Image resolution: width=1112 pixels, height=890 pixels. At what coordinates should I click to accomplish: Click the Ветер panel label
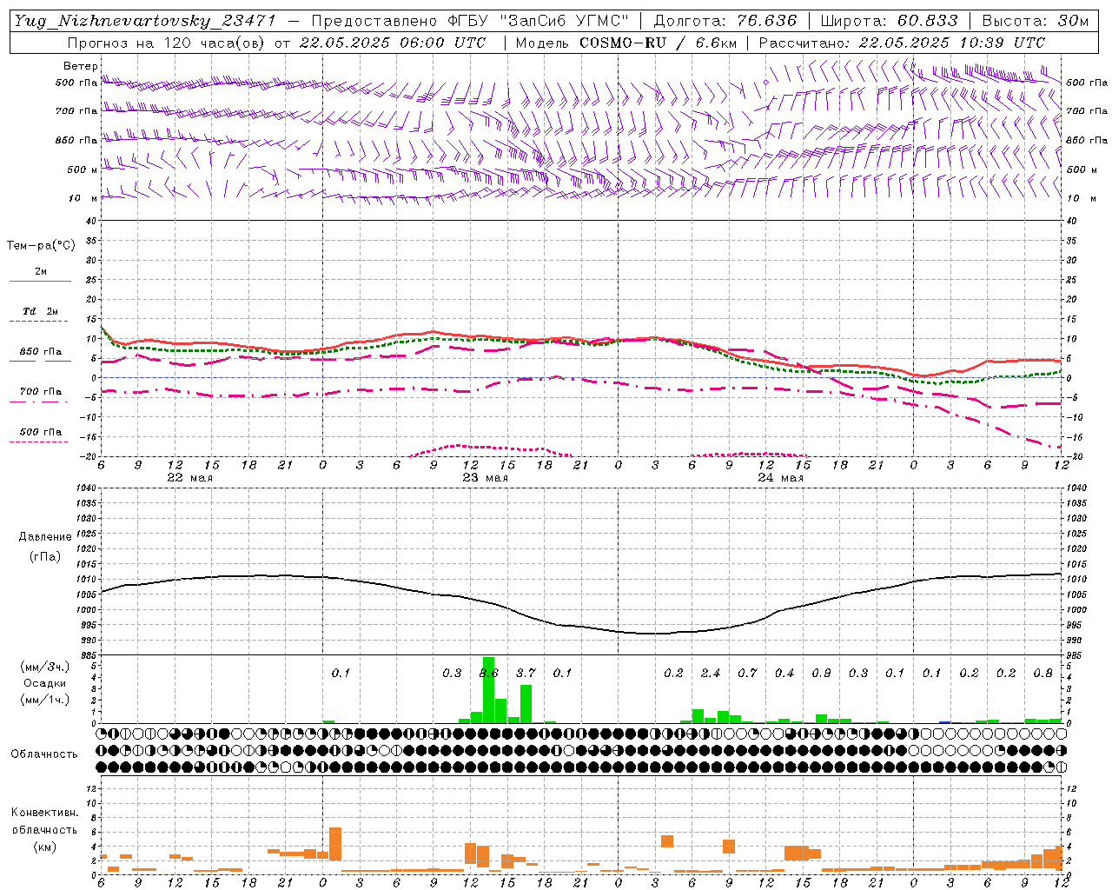81,66
